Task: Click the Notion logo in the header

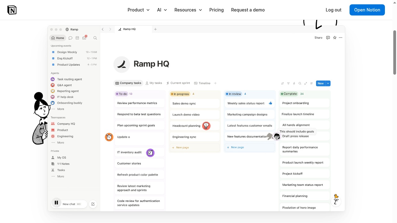Action: (x=12, y=10)
